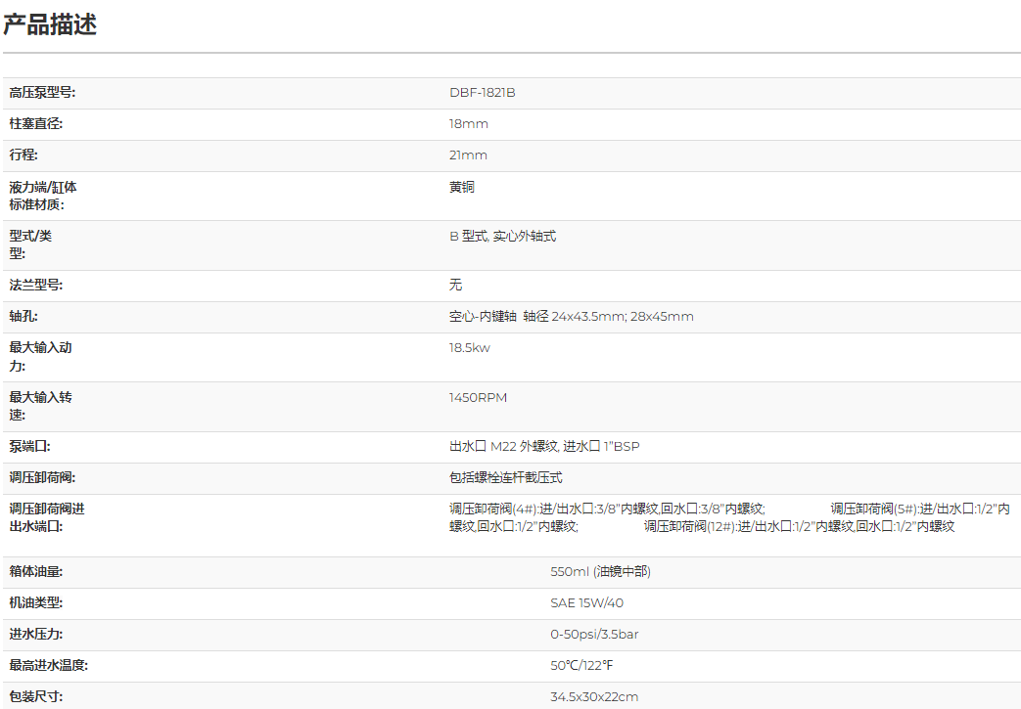Select the 18mm plunger diameter value
Image resolution: width=1021 pixels, height=709 pixels.
tap(468, 124)
